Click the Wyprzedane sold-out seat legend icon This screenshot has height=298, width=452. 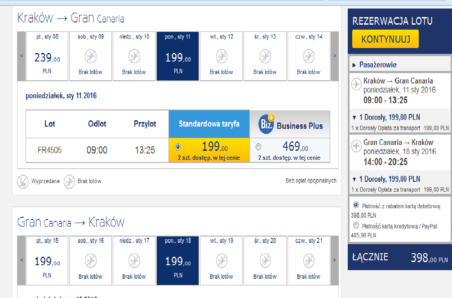(23, 182)
